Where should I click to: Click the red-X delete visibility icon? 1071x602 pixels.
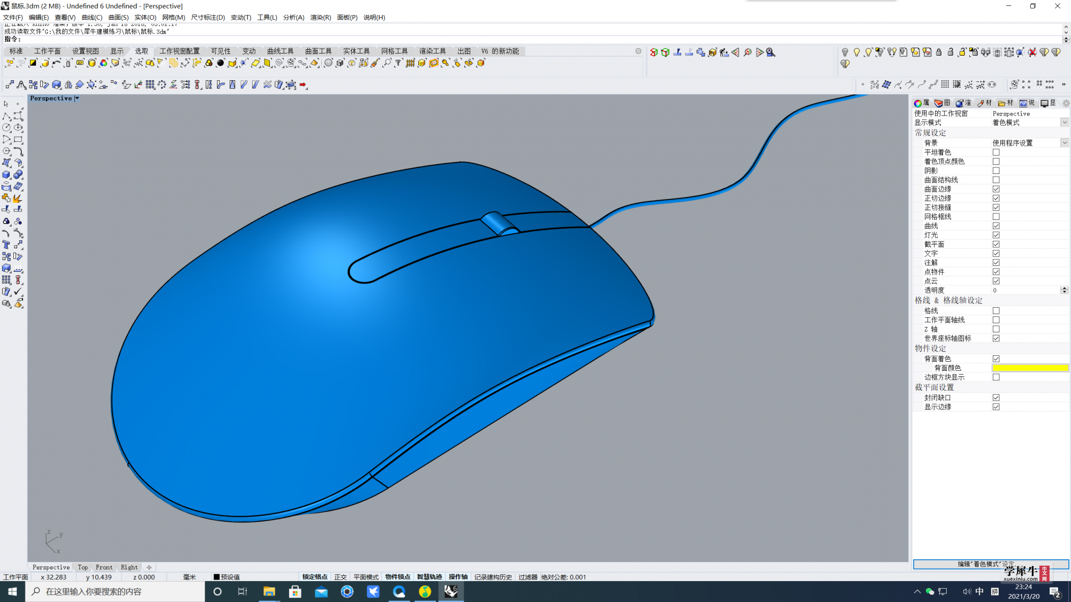(x=1032, y=52)
